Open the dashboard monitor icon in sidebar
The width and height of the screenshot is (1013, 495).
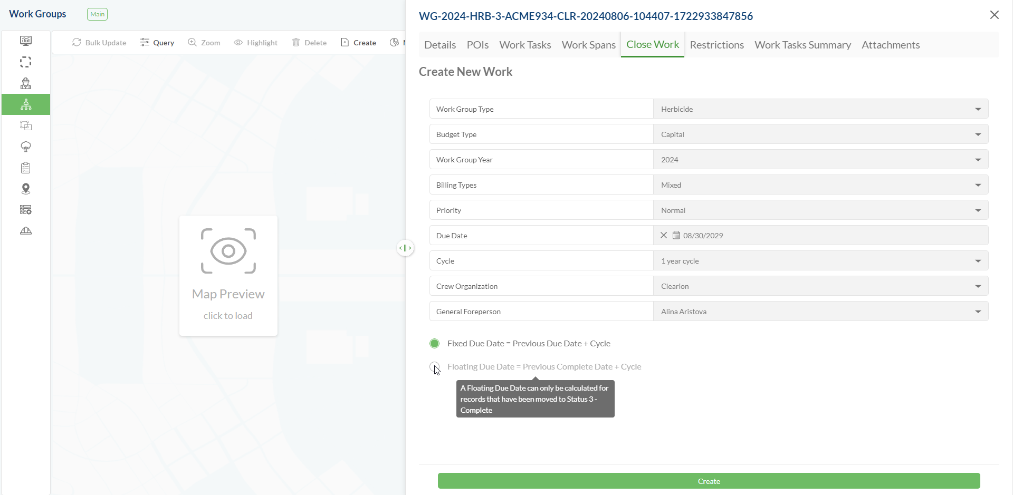(26, 41)
